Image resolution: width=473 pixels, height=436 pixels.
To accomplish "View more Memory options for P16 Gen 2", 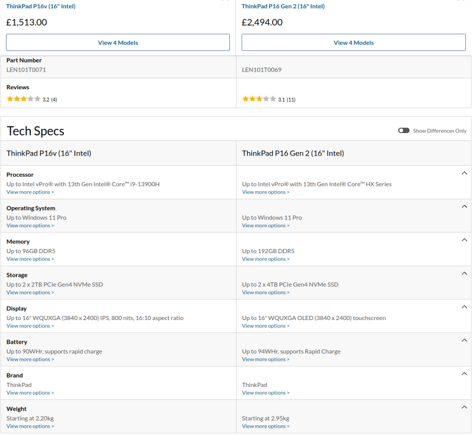I will pyautogui.click(x=265, y=259).
